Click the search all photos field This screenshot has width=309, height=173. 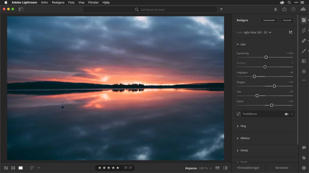(150, 9)
